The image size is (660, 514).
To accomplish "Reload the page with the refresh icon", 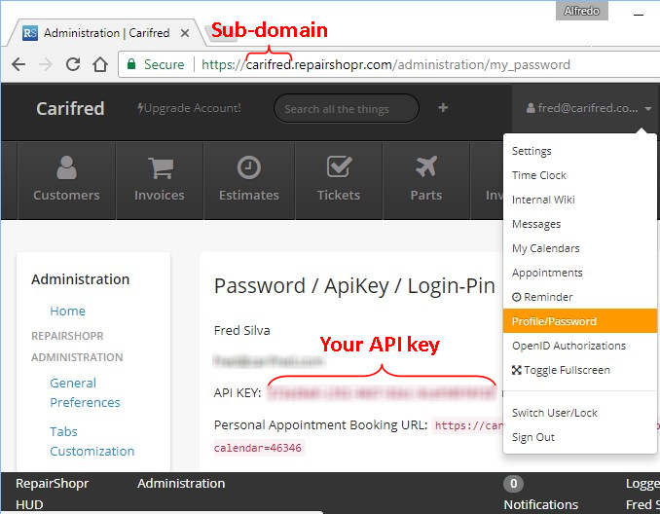I will click(73, 64).
